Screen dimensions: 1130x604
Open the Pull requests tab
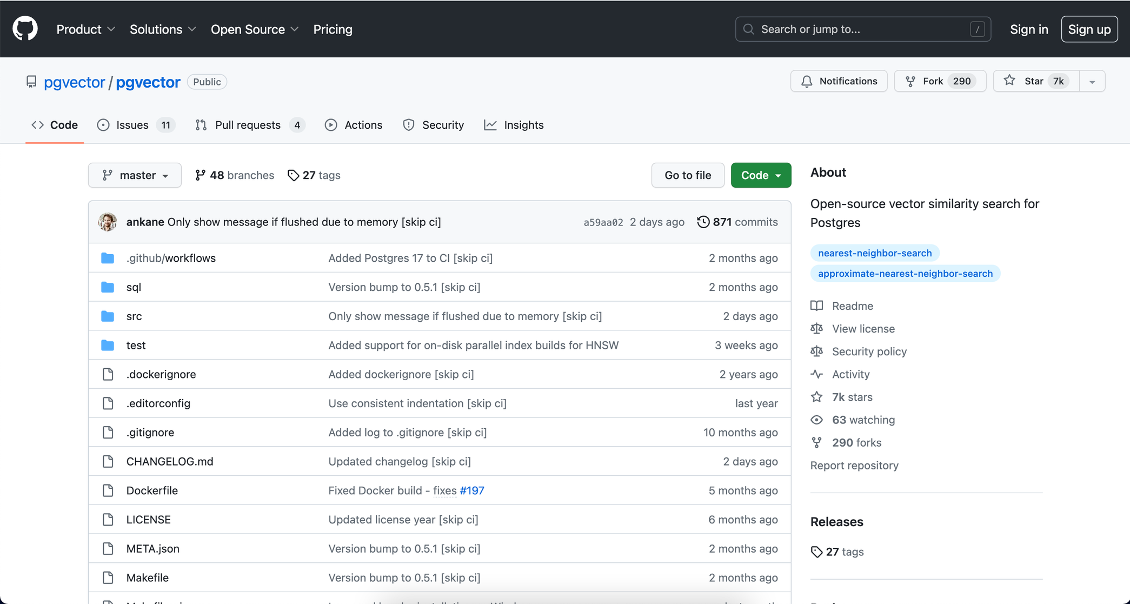(x=248, y=125)
